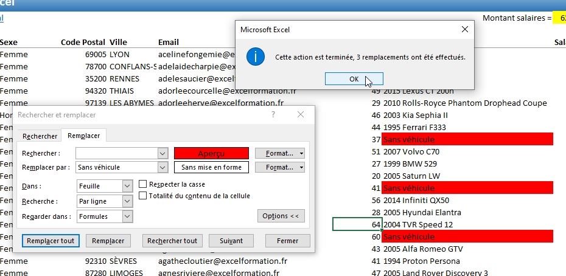Click OK in the Microsoft Excel message box

(x=354, y=79)
